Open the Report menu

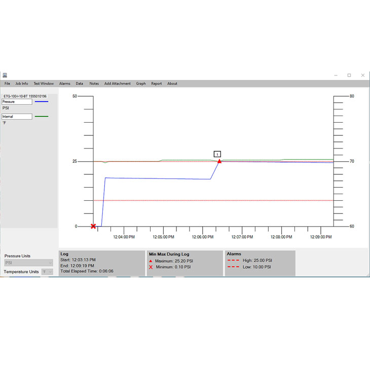coord(157,84)
